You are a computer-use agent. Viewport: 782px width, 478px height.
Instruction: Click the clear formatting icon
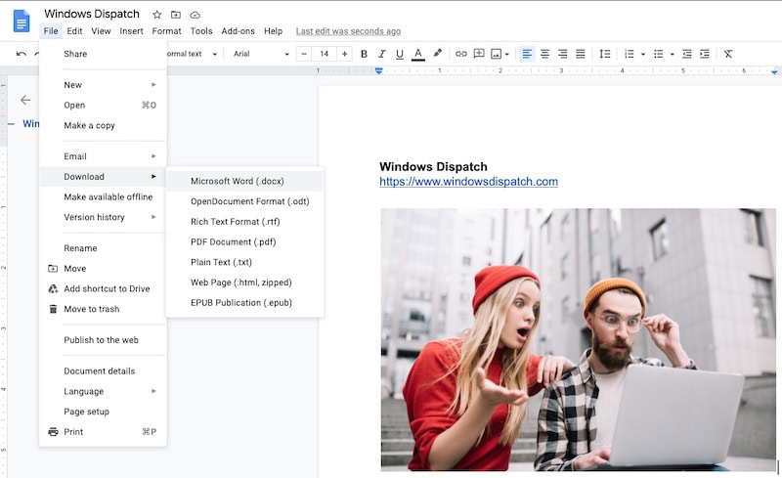tap(728, 54)
